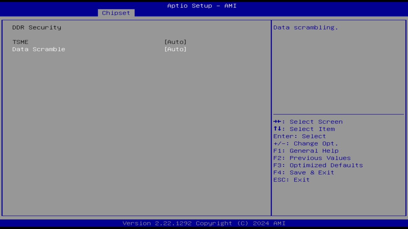
Task: Click the F1: General Help hint
Action: (x=306, y=151)
